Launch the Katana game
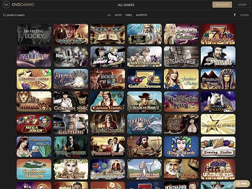The height and width of the screenshot is (189, 252). click(71, 124)
